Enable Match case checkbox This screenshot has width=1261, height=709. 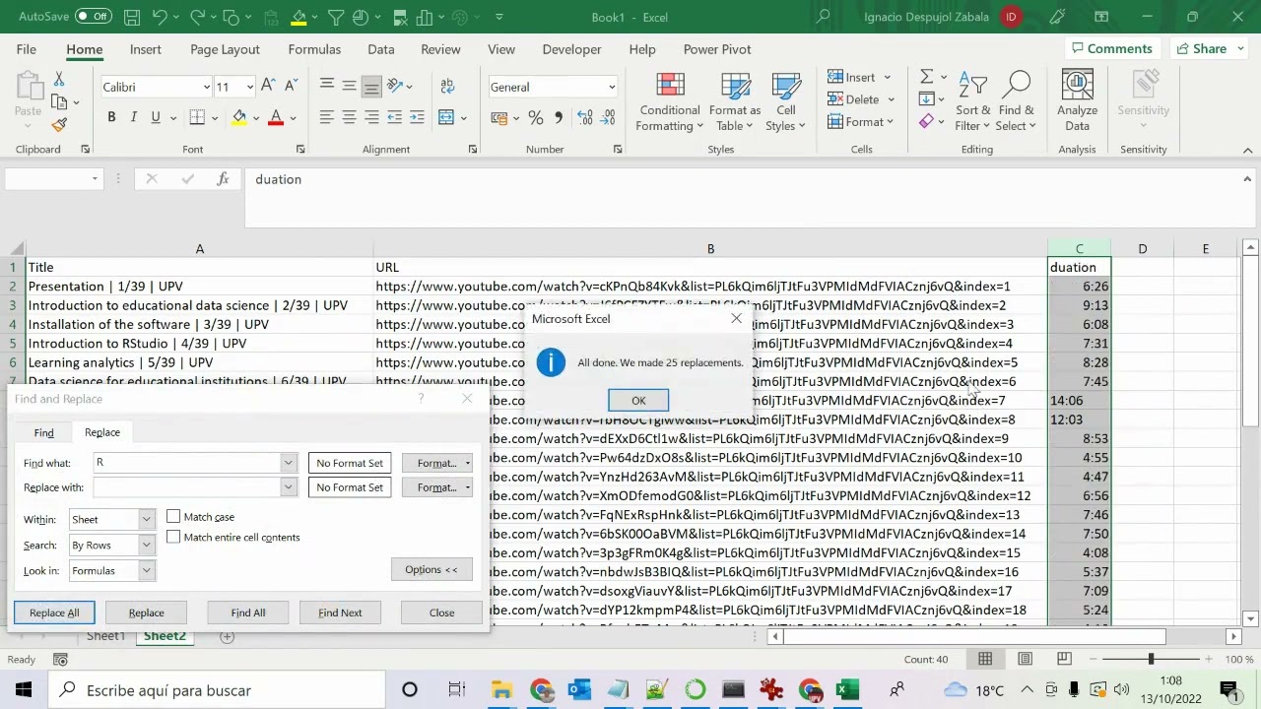[173, 517]
